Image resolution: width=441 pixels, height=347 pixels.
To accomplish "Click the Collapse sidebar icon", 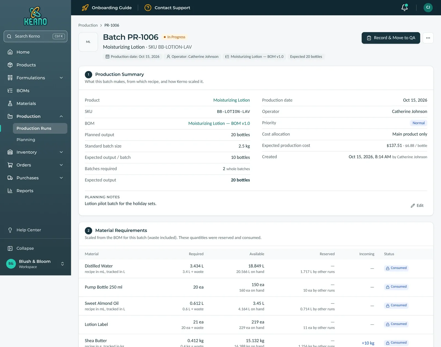I will [10, 248].
